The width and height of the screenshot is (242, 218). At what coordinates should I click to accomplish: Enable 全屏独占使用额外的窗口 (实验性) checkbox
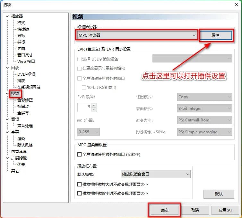tap(80, 155)
